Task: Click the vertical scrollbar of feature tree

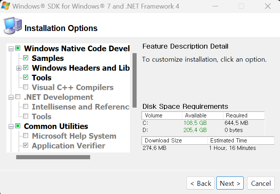Action: 134,80
